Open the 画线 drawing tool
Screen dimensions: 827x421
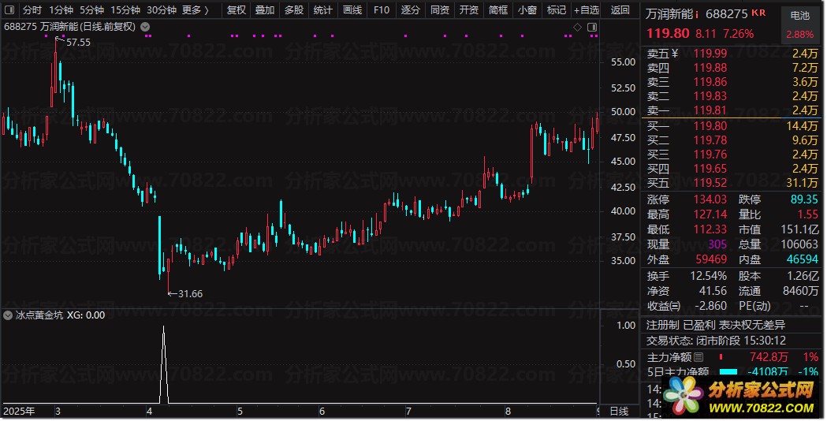pos(352,10)
